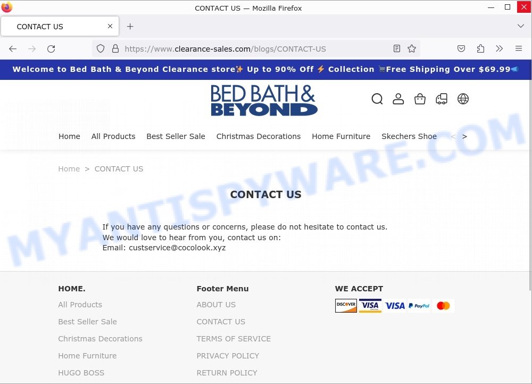Open footer PRIVACY POLICY link
This screenshot has width=532, height=384.
point(228,355)
